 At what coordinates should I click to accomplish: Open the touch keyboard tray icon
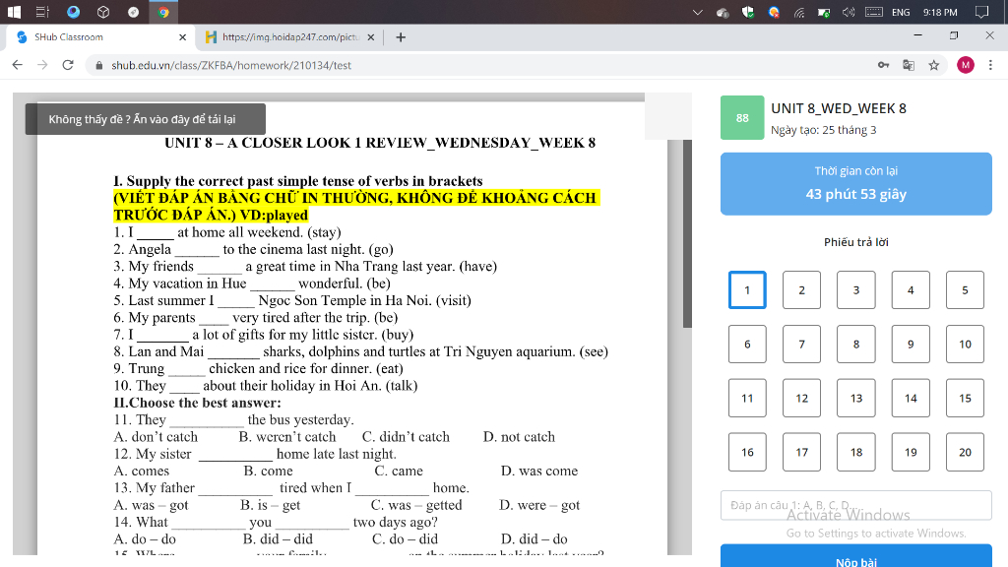(874, 12)
